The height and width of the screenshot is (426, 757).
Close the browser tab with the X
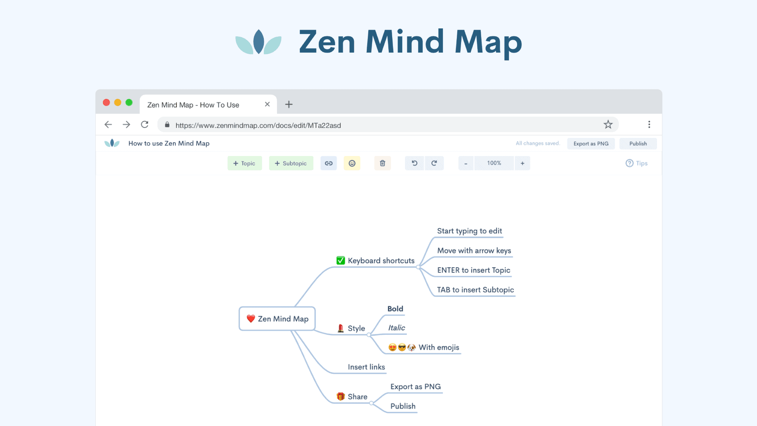267,104
